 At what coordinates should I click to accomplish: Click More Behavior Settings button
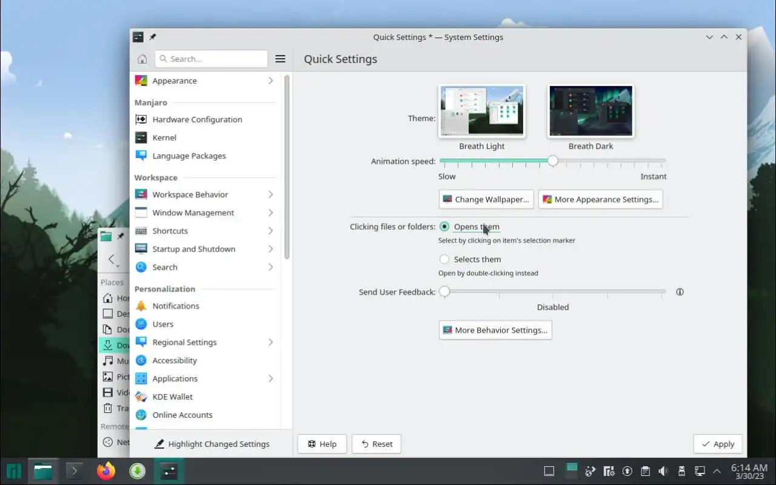[495, 330]
